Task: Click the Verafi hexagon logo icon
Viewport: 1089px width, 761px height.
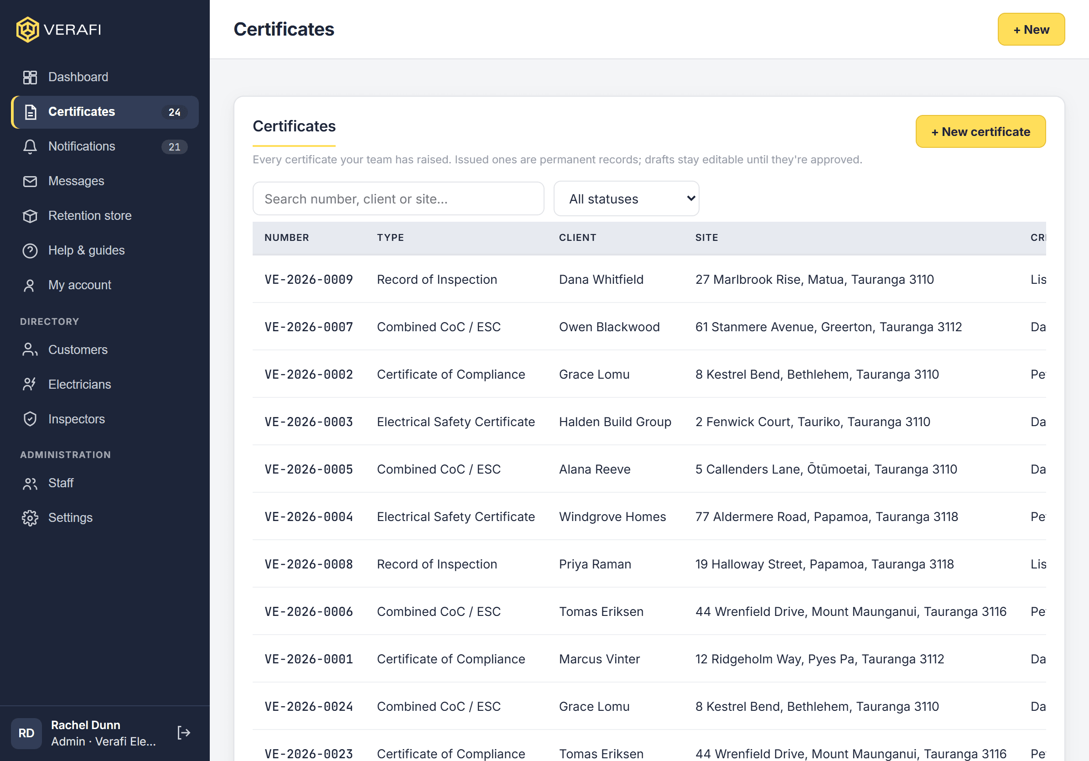Action: tap(27, 29)
